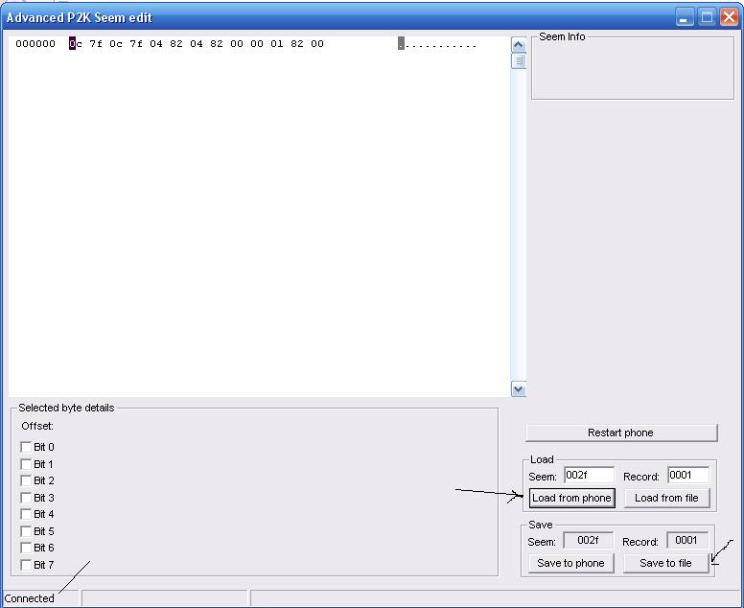Click the hex editor scrollbar thumb
Image resolution: width=744 pixels, height=608 pixels.
pyautogui.click(x=519, y=60)
